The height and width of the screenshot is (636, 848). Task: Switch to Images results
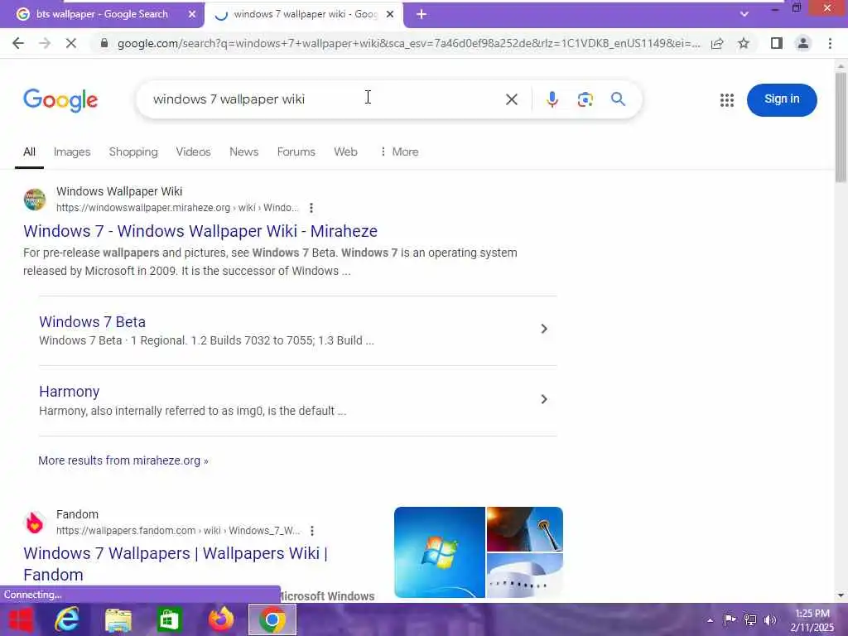point(72,152)
